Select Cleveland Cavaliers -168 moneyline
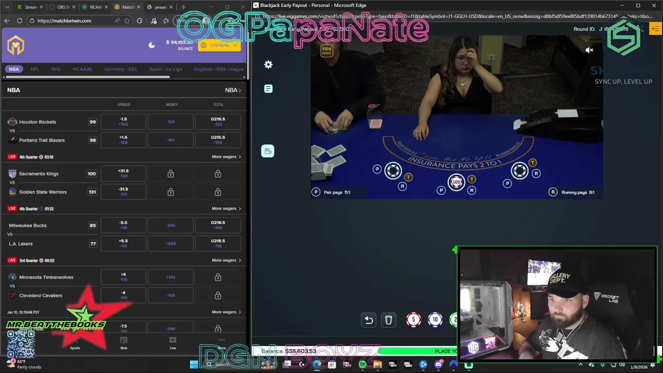Image resolution: width=663 pixels, height=373 pixels. 170,295
